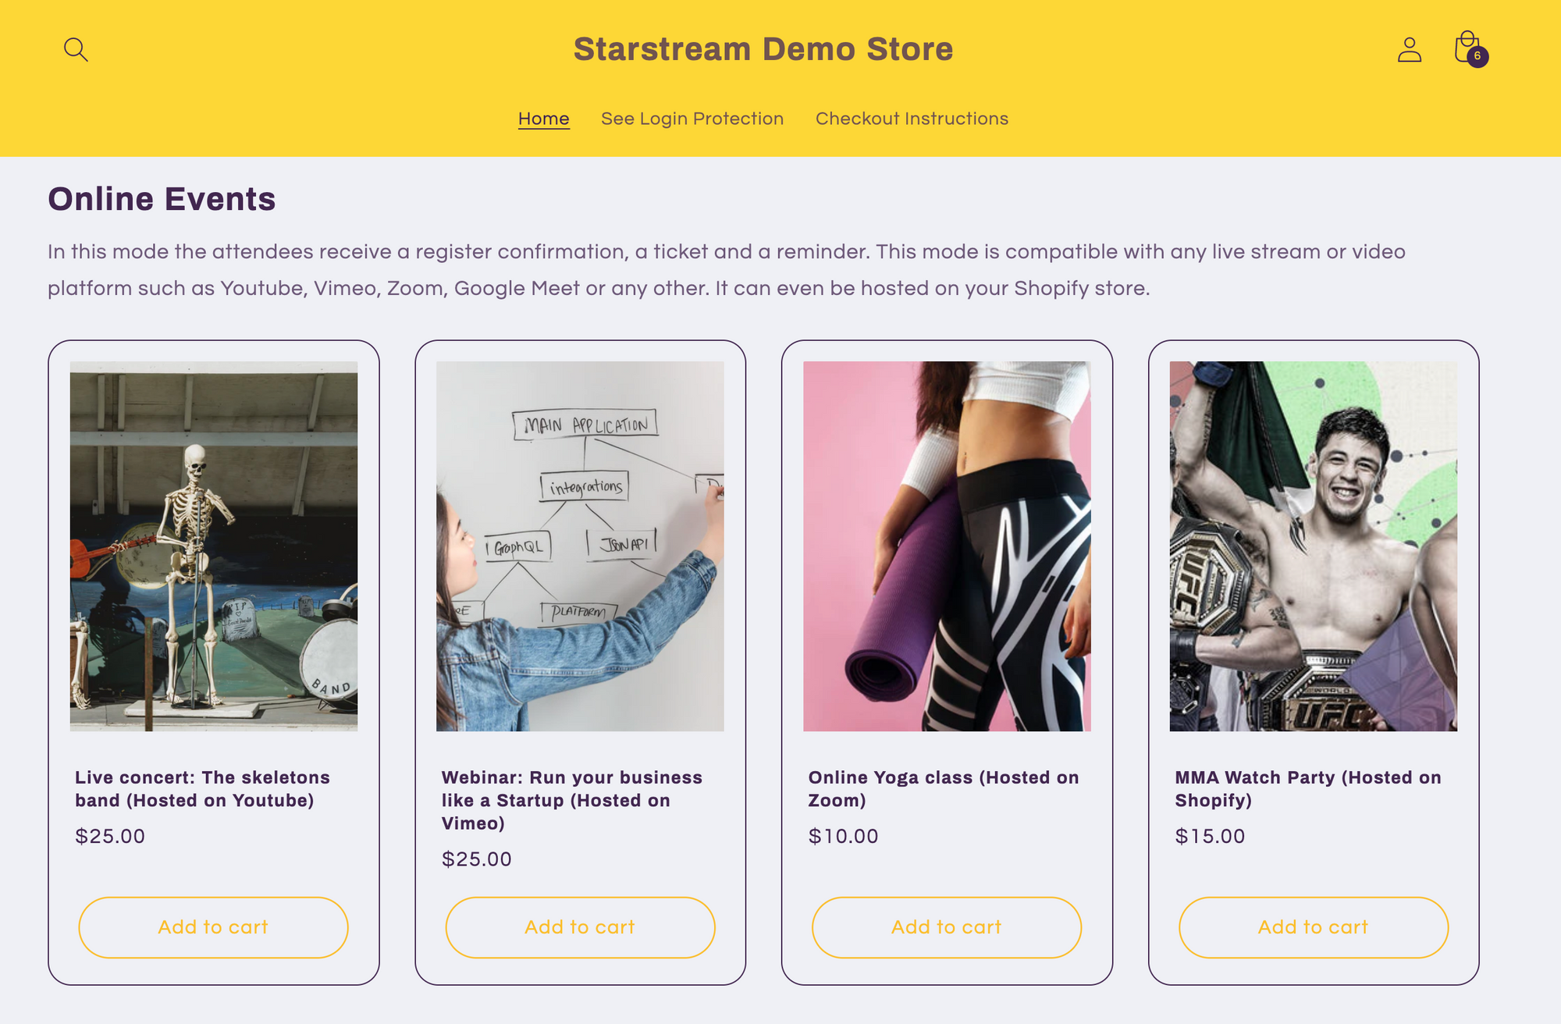Viewport: 1561px width, 1024px height.
Task: Open the yoga mat product image
Action: coord(947,546)
